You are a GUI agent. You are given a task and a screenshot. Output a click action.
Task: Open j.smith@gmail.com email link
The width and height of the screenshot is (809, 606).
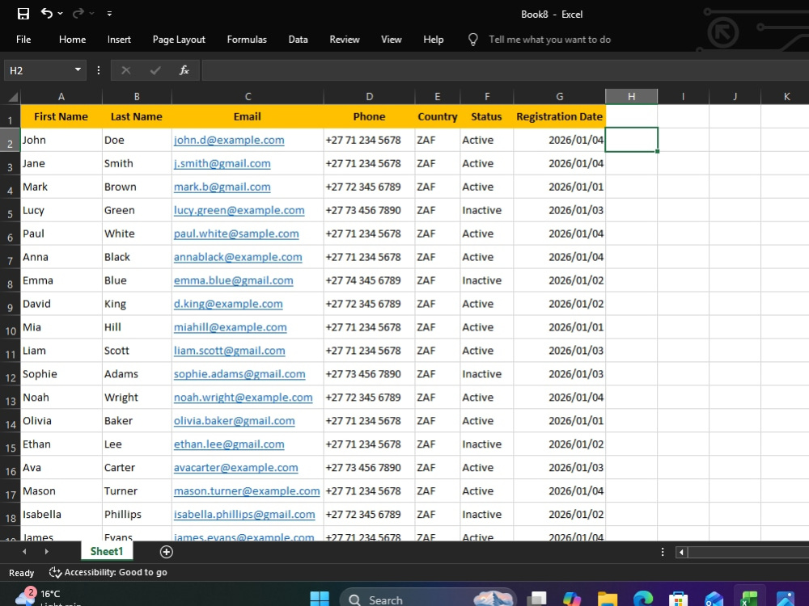pos(222,164)
